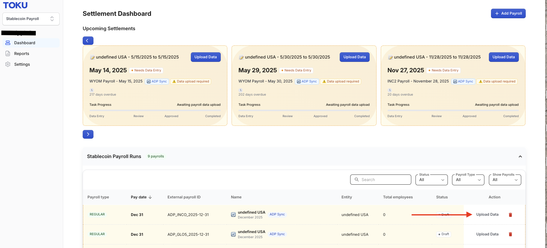Upload Data for the May 14, 2025 settlement
Image resolution: width=547 pixels, height=248 pixels.
point(206,57)
